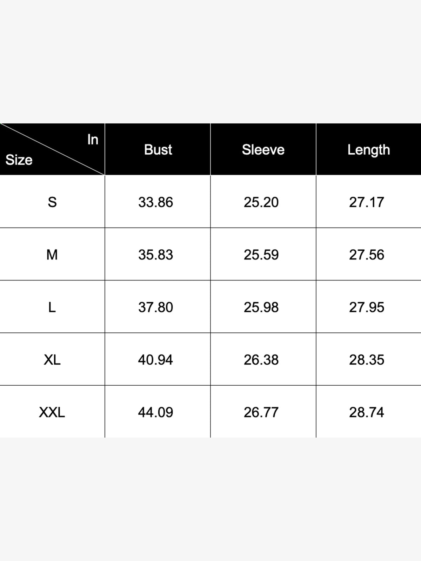421x561 pixels.
Task: Select the In unit label
Action: pos(93,140)
